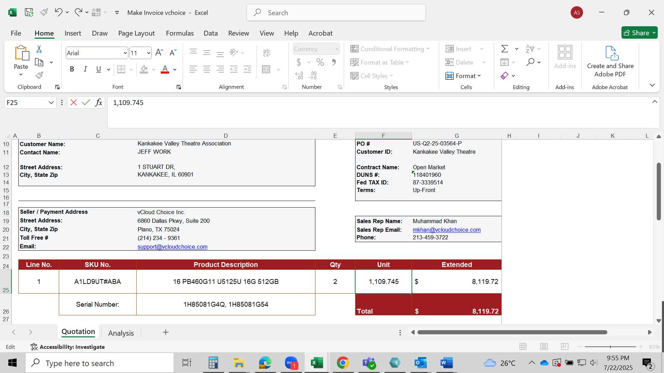The image size is (664, 373).
Task: Click the AutoSum sigma icon
Action: coord(505,49)
